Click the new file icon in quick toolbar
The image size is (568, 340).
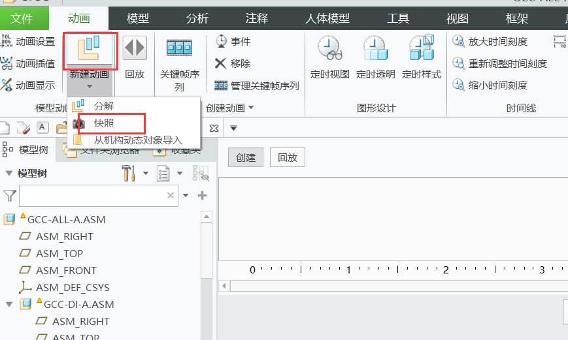4,128
